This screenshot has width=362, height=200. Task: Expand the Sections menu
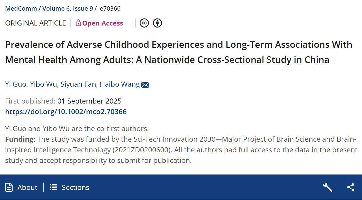pyautogui.click(x=75, y=187)
